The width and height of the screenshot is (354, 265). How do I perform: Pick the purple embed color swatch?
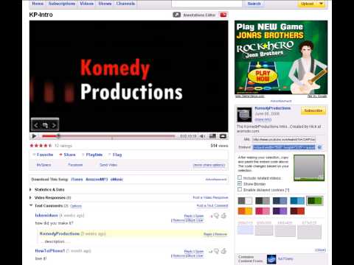280,211
